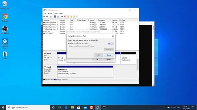Open the Microsoft Edge desktop shortcut
Viewport: 197px width, 110px height.
[x=5, y=43]
